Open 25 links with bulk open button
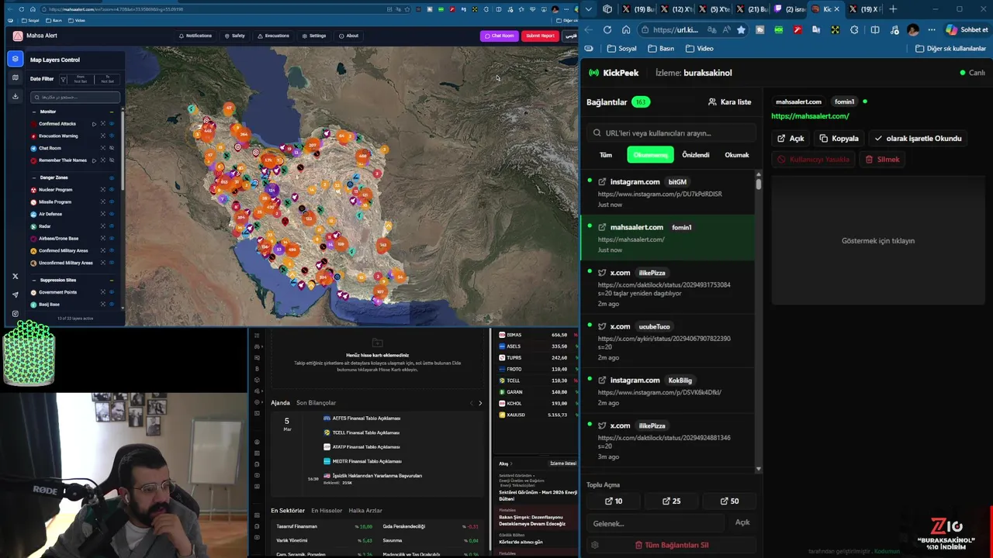The height and width of the screenshot is (558, 993). (x=672, y=501)
